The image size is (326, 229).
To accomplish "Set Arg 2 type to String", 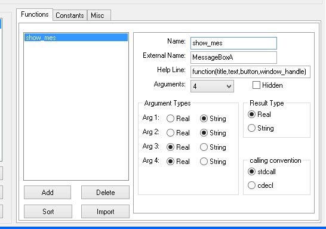I will (x=213, y=133).
